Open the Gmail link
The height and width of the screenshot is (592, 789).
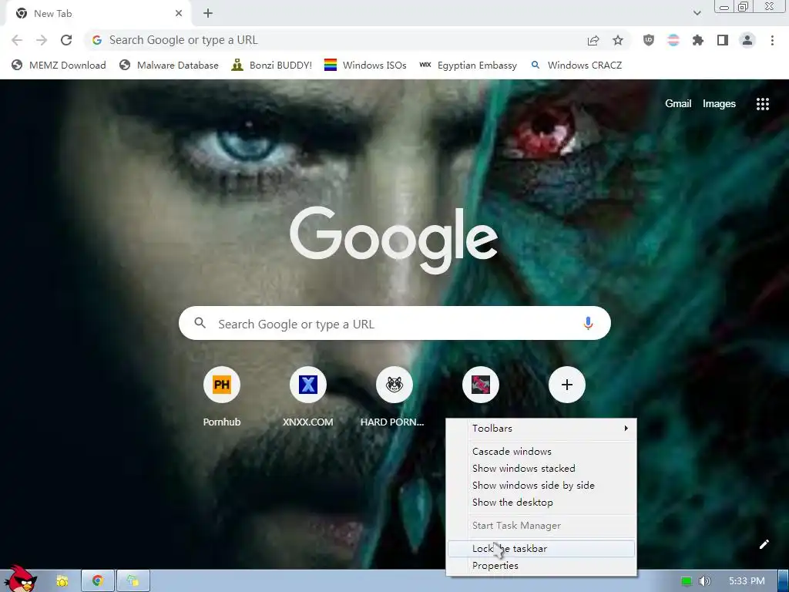(x=678, y=104)
